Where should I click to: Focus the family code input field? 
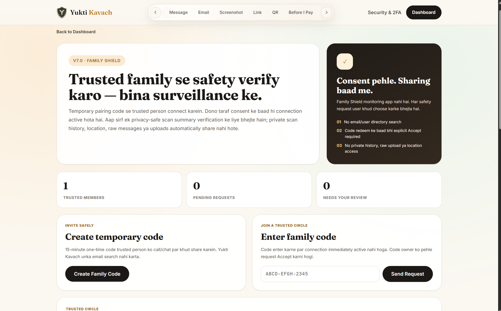320,274
